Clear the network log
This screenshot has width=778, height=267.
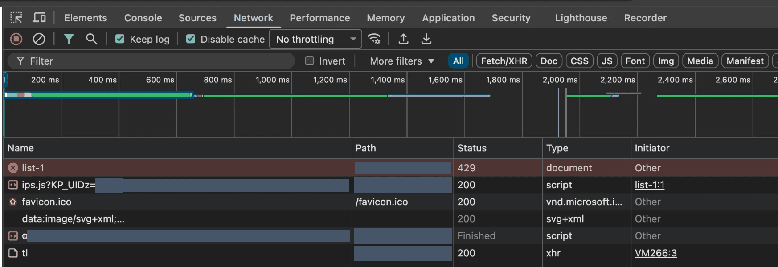(39, 39)
